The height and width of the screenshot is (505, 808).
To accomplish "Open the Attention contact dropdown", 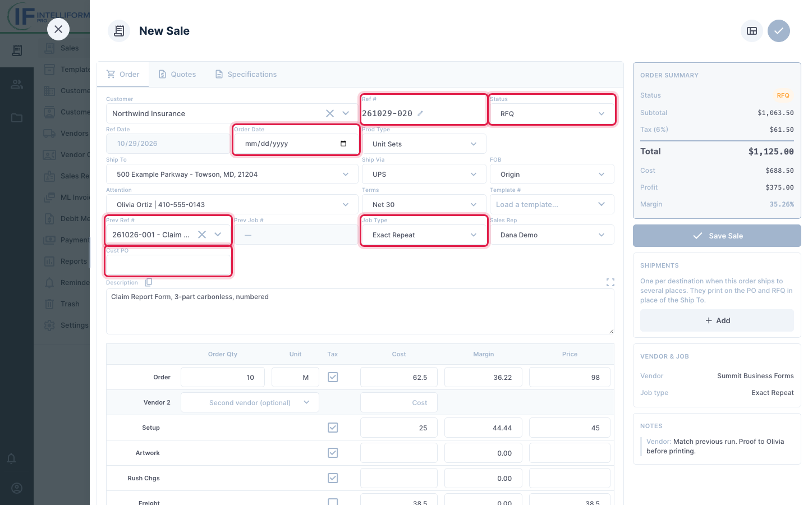I will [x=232, y=204].
